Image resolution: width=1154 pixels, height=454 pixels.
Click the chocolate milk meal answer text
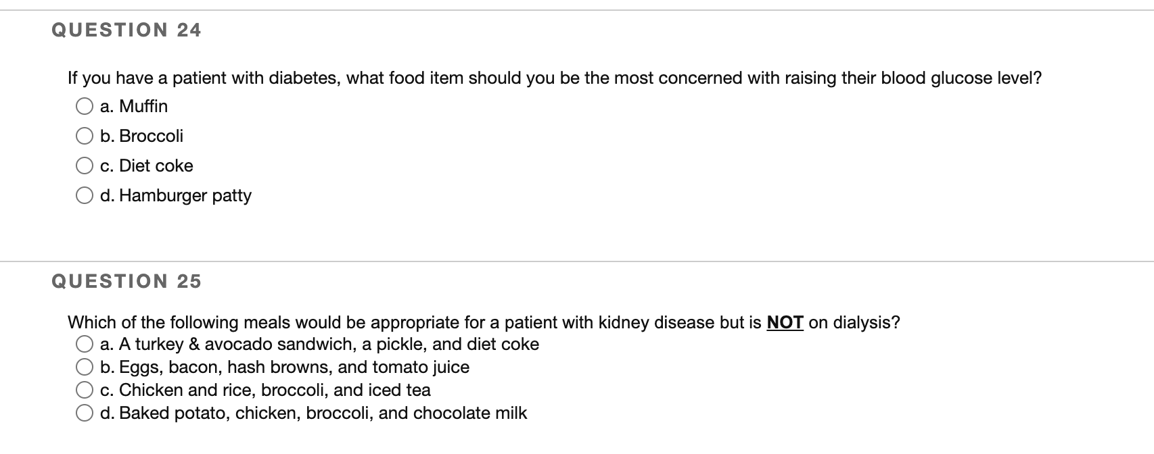pyautogui.click(x=313, y=413)
